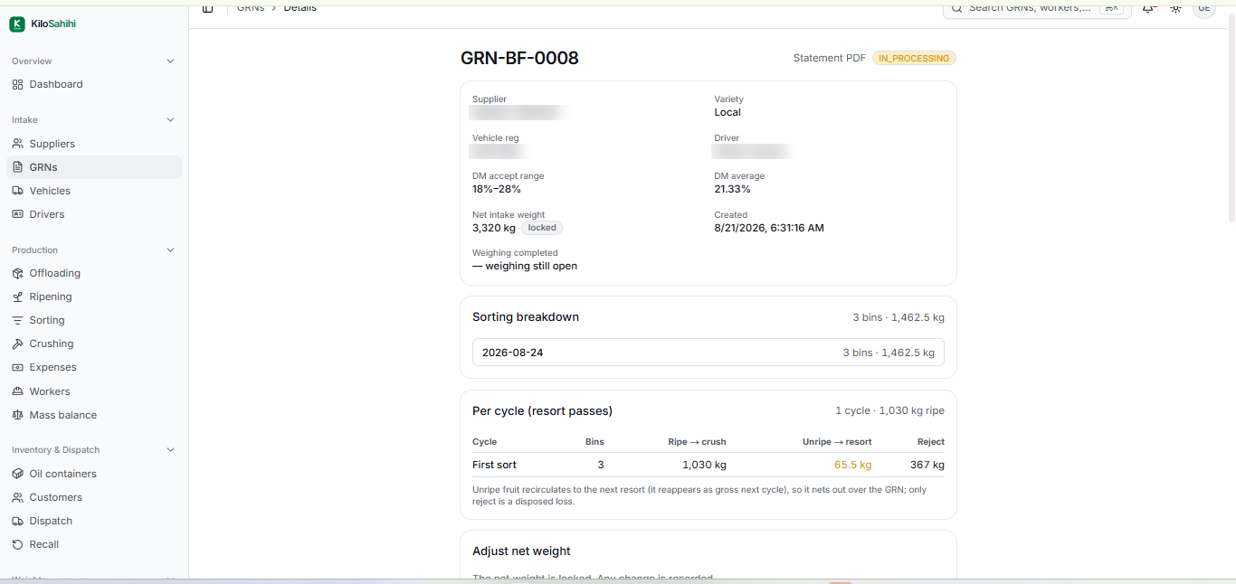
Task: Collapse the Intake sidebar section
Action: (x=171, y=120)
